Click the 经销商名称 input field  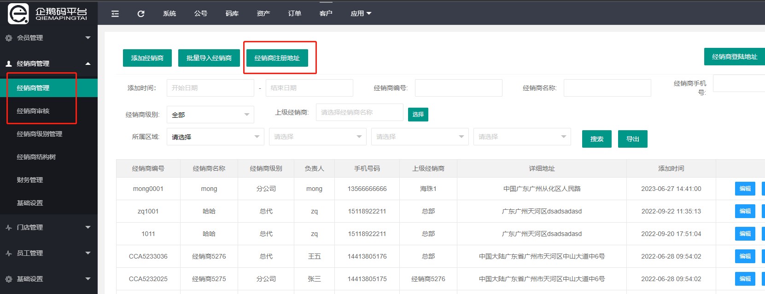click(607, 88)
